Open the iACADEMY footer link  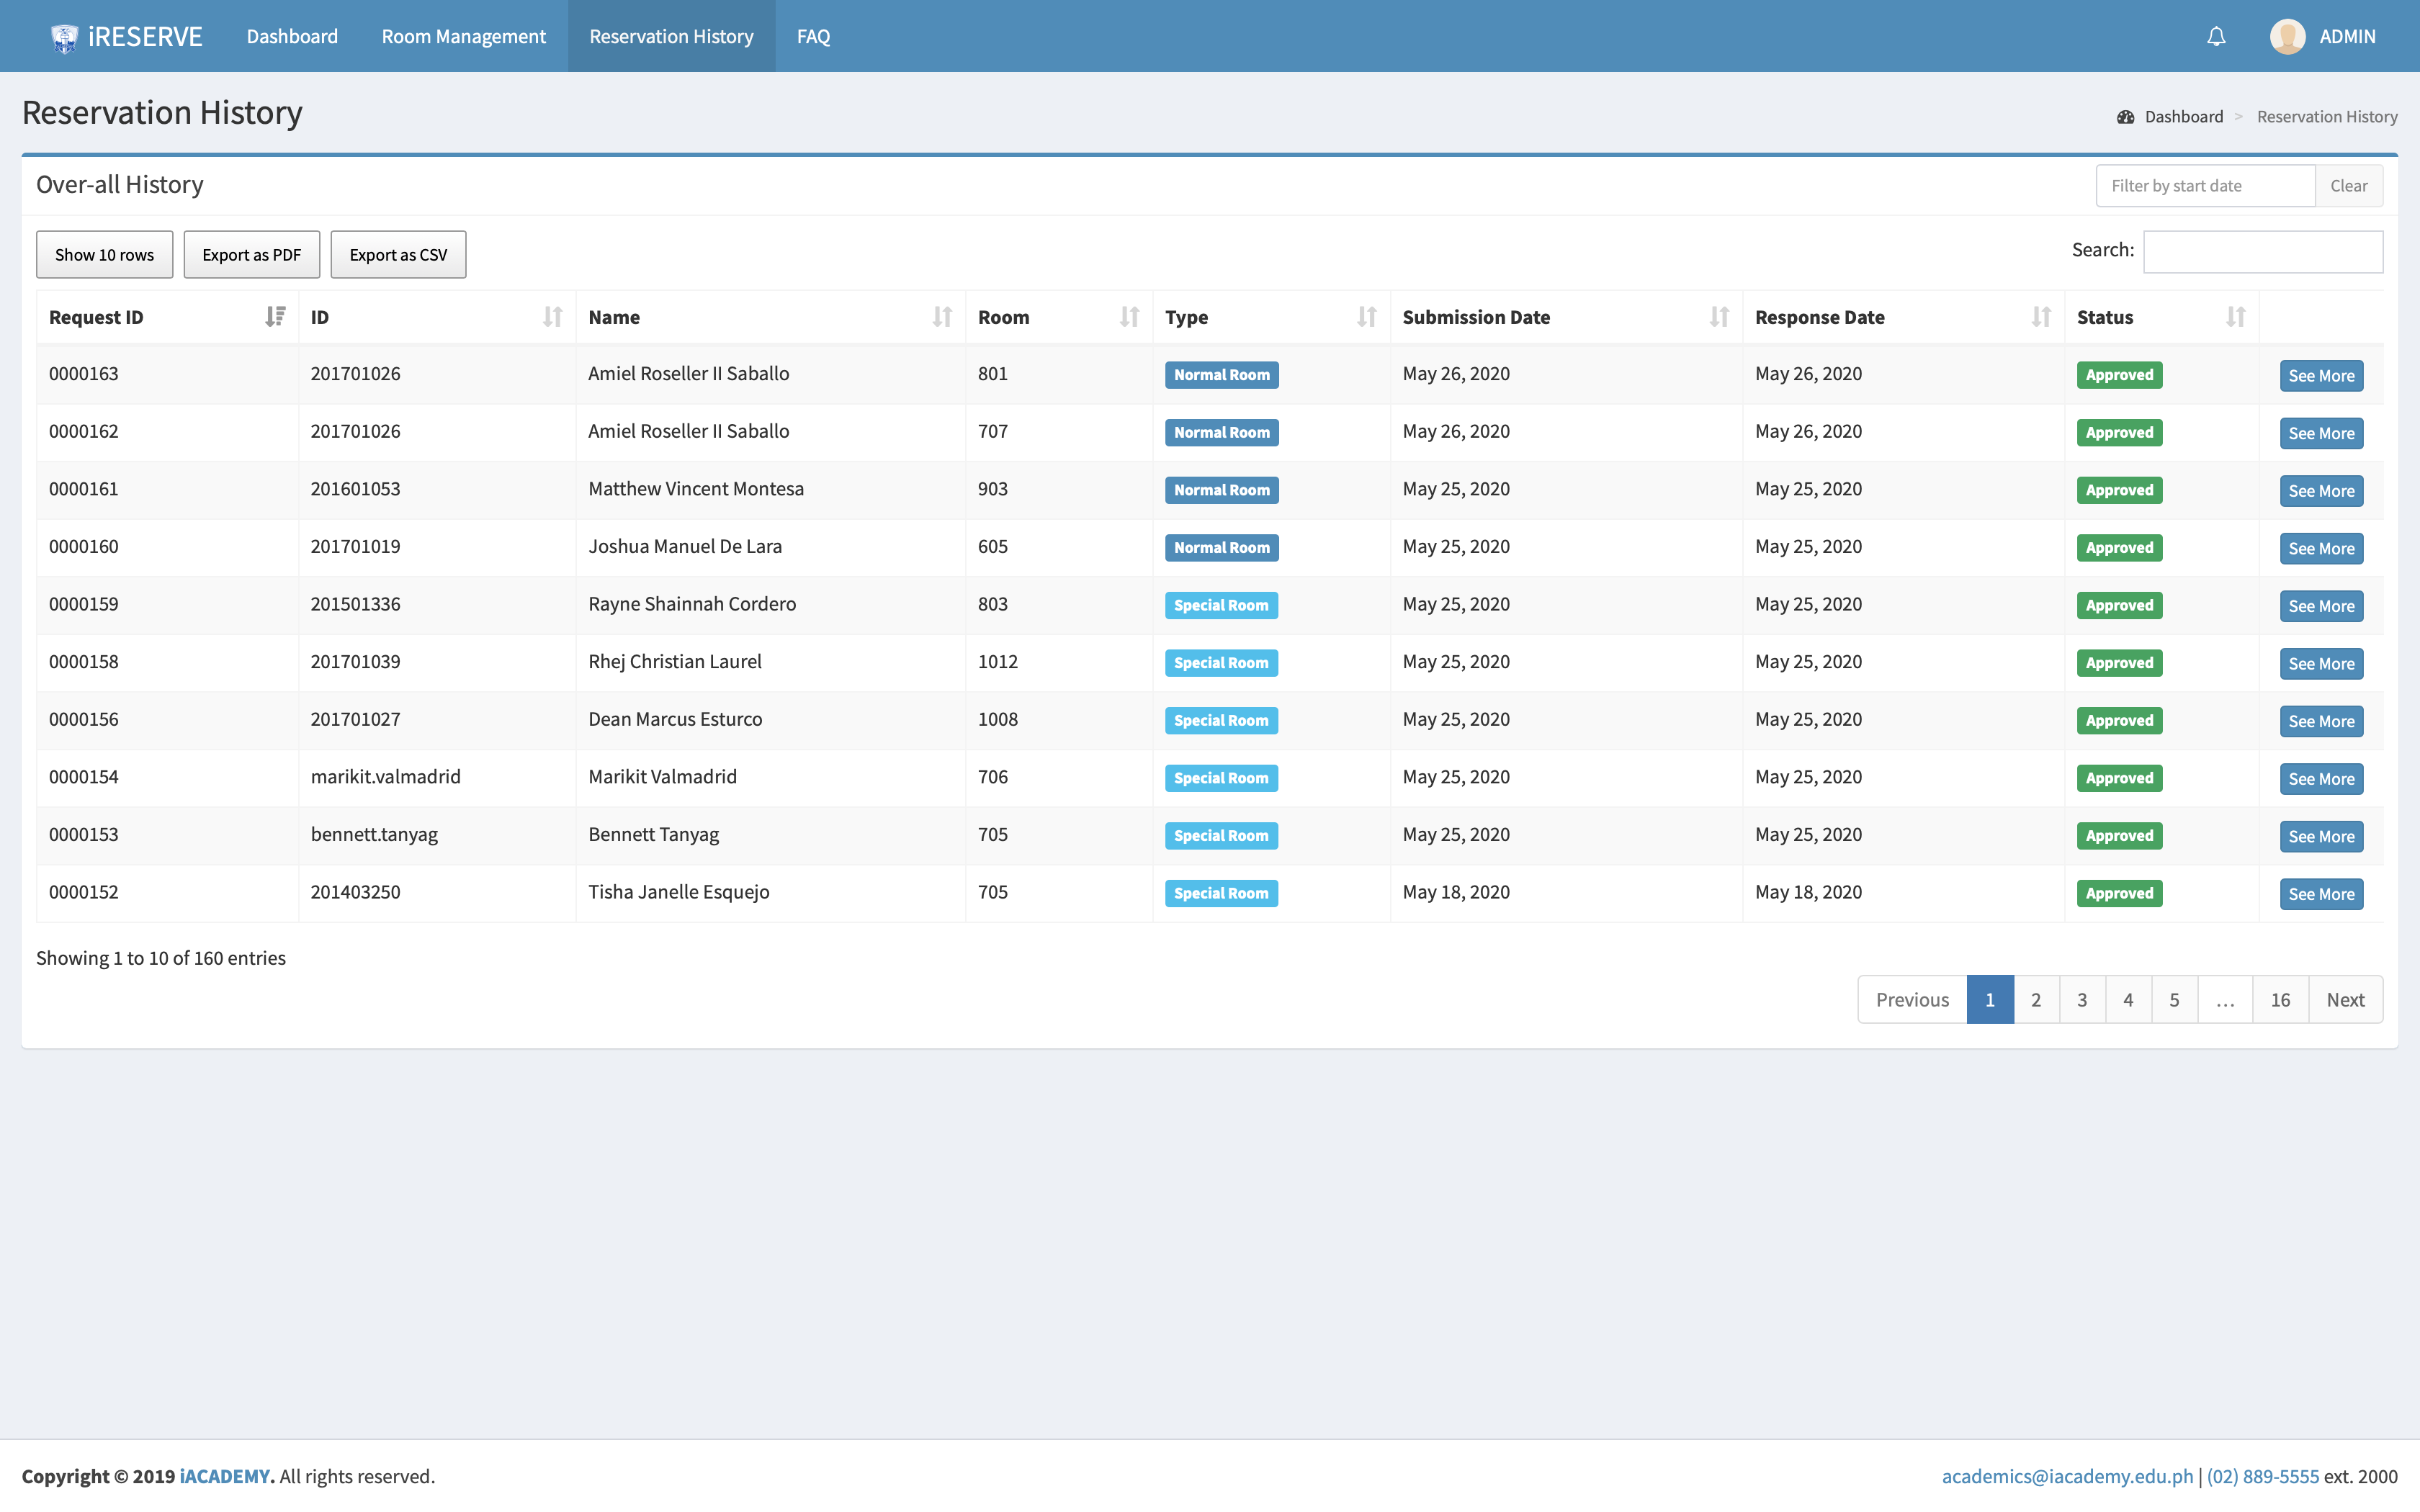pos(224,1476)
